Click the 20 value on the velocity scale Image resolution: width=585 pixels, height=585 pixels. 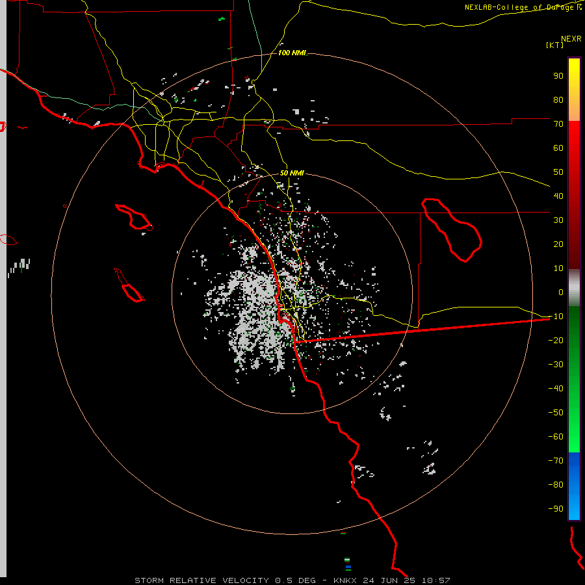pos(558,244)
